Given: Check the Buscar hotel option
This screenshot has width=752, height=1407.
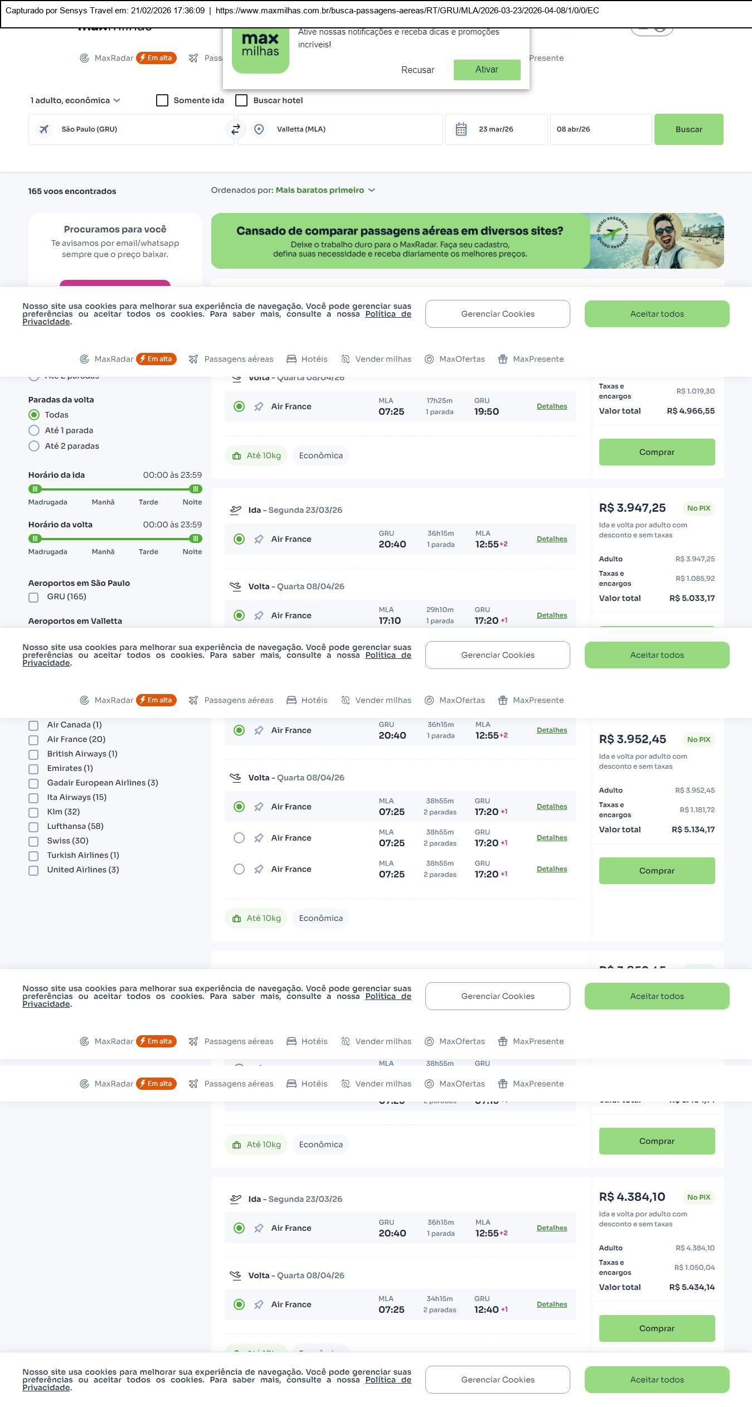Looking at the screenshot, I should (241, 100).
